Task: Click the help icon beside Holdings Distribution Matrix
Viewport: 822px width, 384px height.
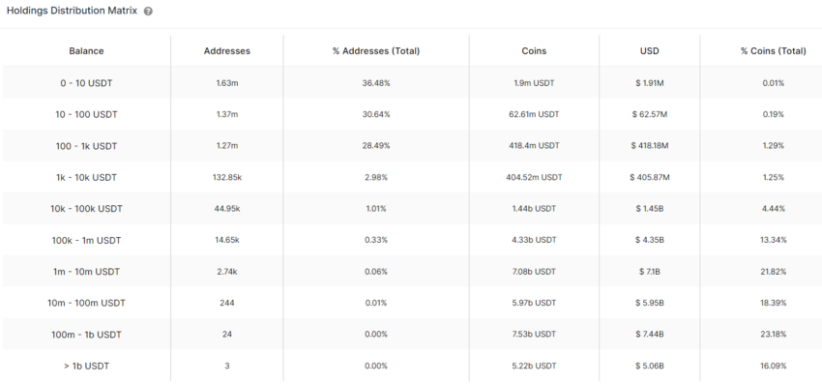Action: coord(148,11)
